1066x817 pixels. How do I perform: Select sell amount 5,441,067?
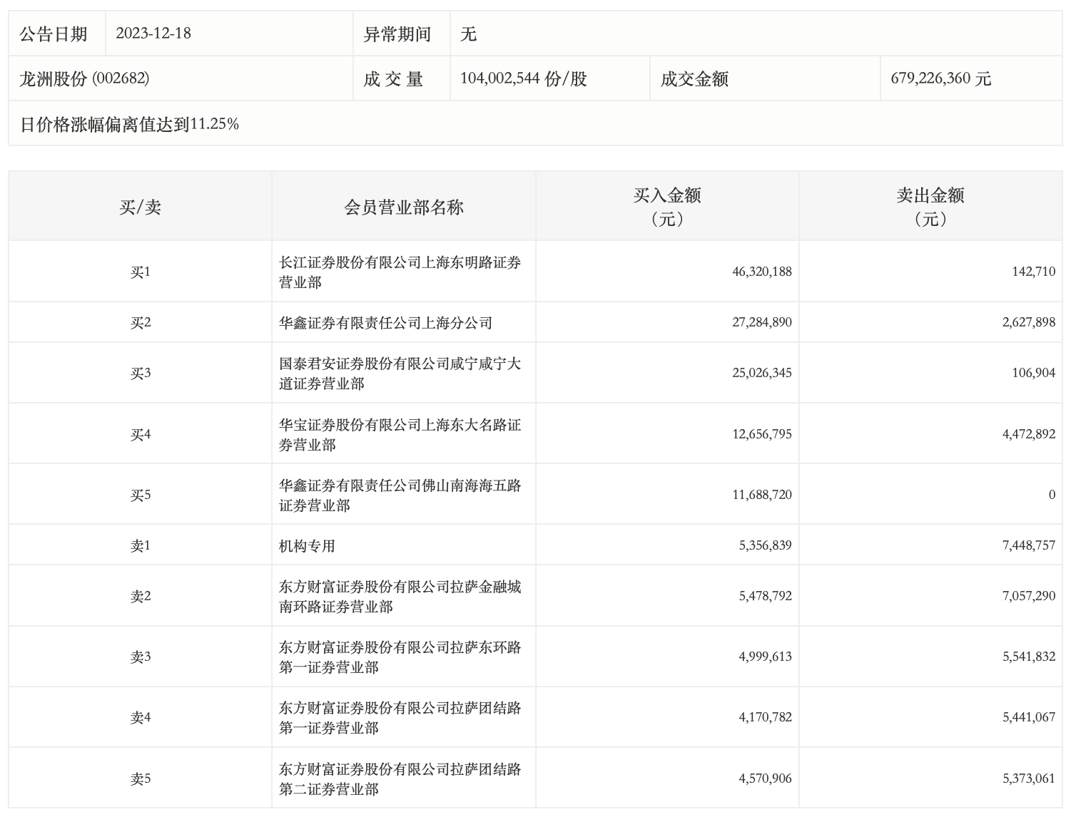(x=1028, y=717)
